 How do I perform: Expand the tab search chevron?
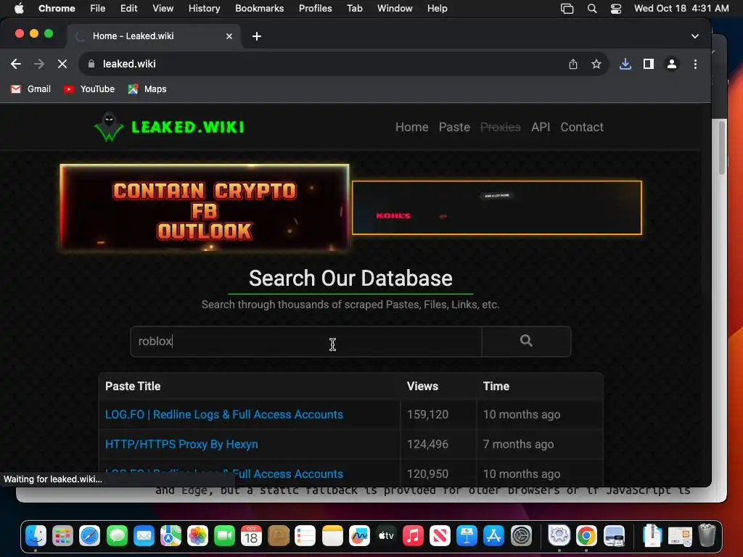point(694,36)
